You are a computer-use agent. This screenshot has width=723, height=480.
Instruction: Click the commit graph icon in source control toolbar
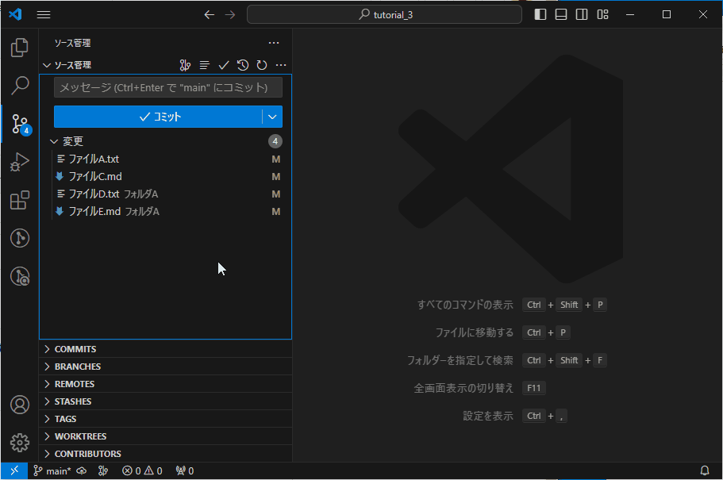coord(185,65)
